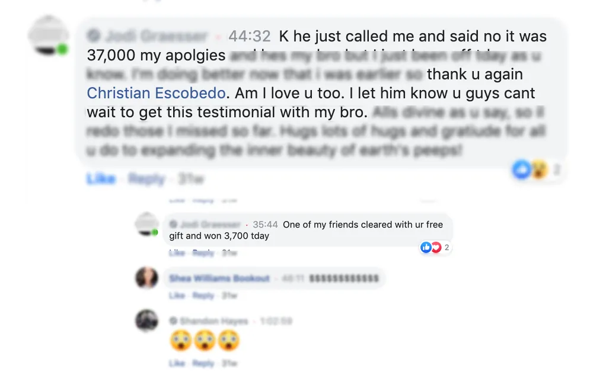
Task: Like the 'won 3,700 tday' comment
Action: point(177,253)
